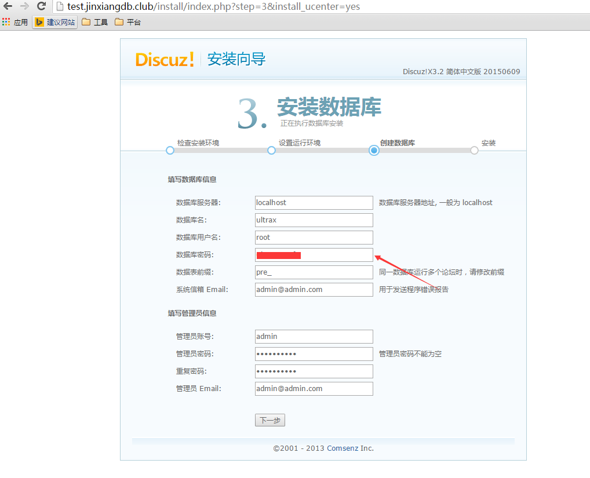Viewport: 590px width, 478px height.
Task: Click the 创建数据库 step circle
Action: tap(374, 150)
